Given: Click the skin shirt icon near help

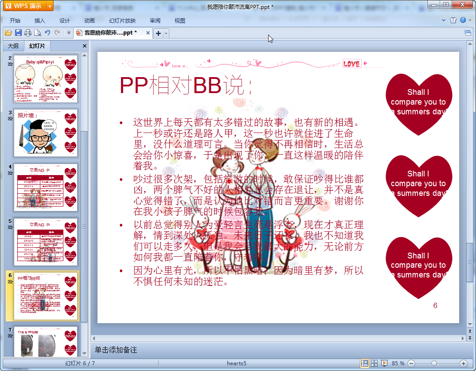Looking at the screenshot, I should click(x=453, y=20).
